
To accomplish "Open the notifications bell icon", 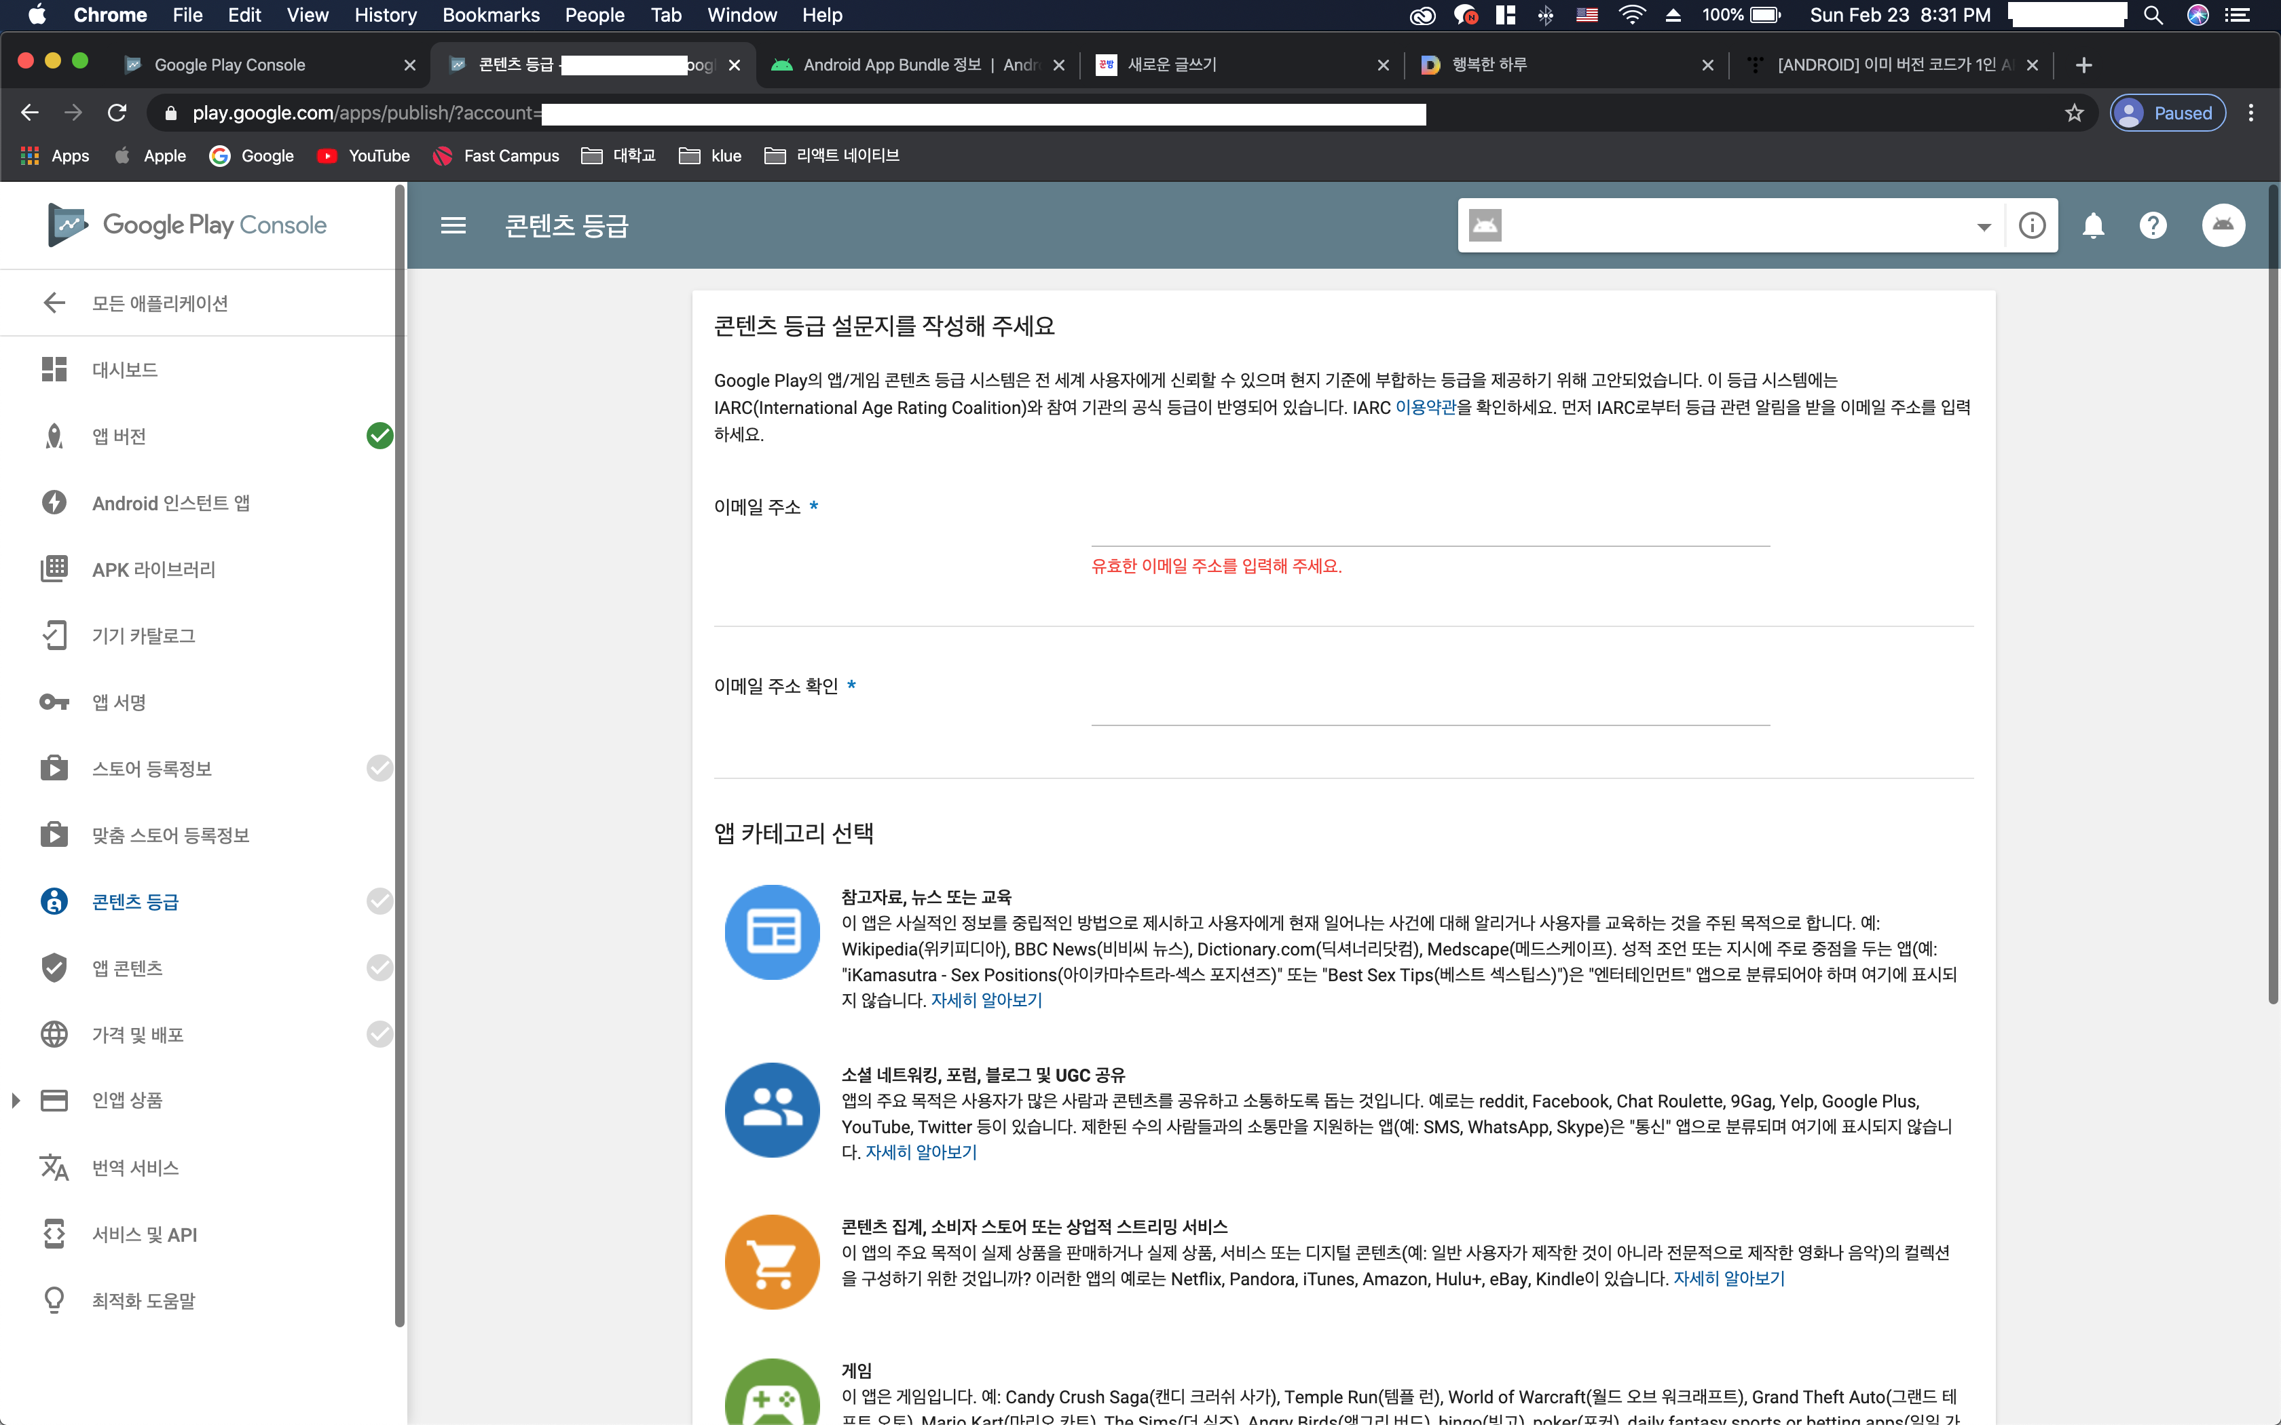I will pyautogui.click(x=2092, y=225).
